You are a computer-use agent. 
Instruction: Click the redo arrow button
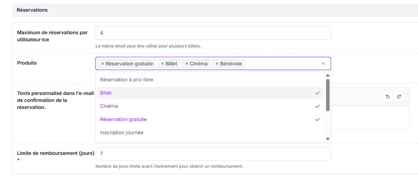(x=399, y=97)
